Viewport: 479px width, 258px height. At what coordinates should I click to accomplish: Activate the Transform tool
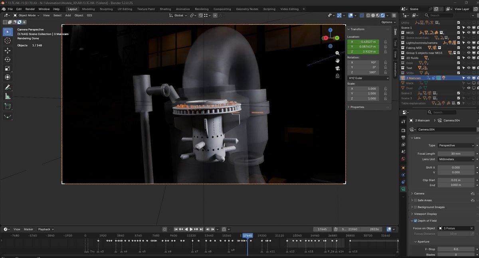[8, 77]
